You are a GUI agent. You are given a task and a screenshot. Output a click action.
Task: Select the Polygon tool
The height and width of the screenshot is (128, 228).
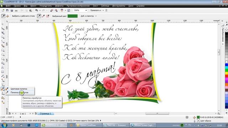click(2, 59)
